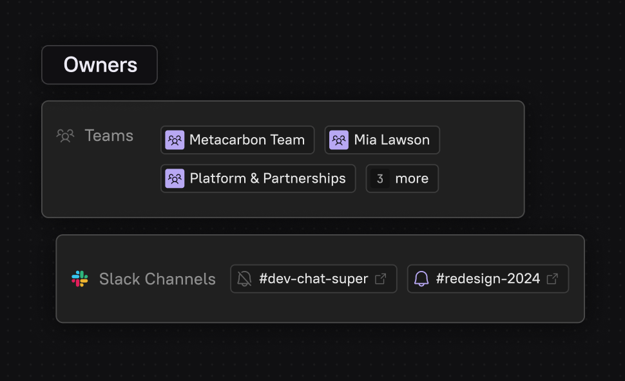Open #redesign-2024 external link icon

[552, 279]
